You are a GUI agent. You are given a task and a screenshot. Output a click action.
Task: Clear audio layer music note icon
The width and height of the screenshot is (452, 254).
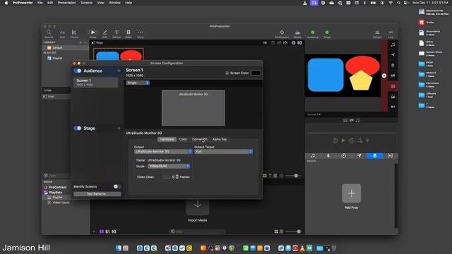point(393,44)
